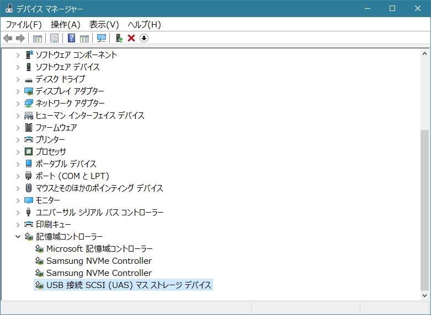
Task: Expand the ディスク ドライブ node
Action: 18,79
